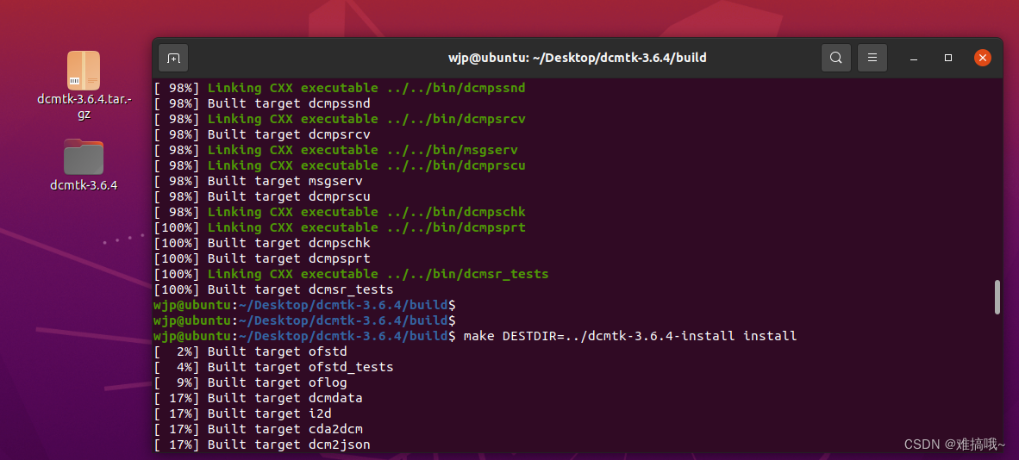This screenshot has height=460, width=1019.
Task: Click 'Linking CXX executable ../../bin/dcmpsprt' line
Action: pyautogui.click(x=339, y=227)
